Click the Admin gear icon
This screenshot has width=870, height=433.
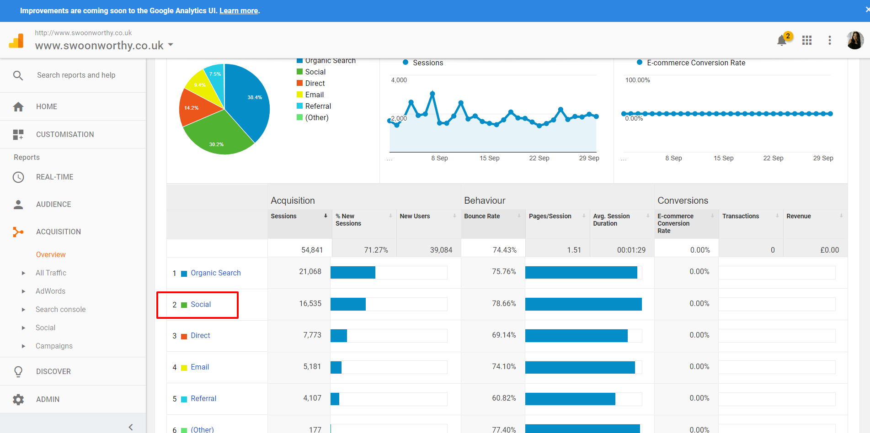pos(18,400)
